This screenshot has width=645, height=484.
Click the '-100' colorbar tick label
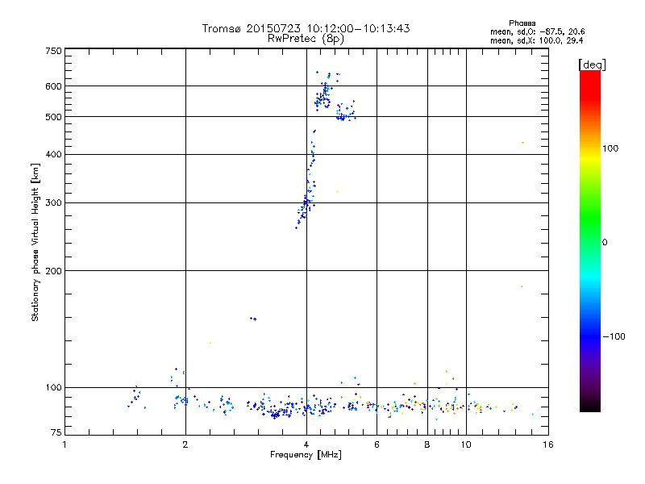pyautogui.click(x=614, y=336)
